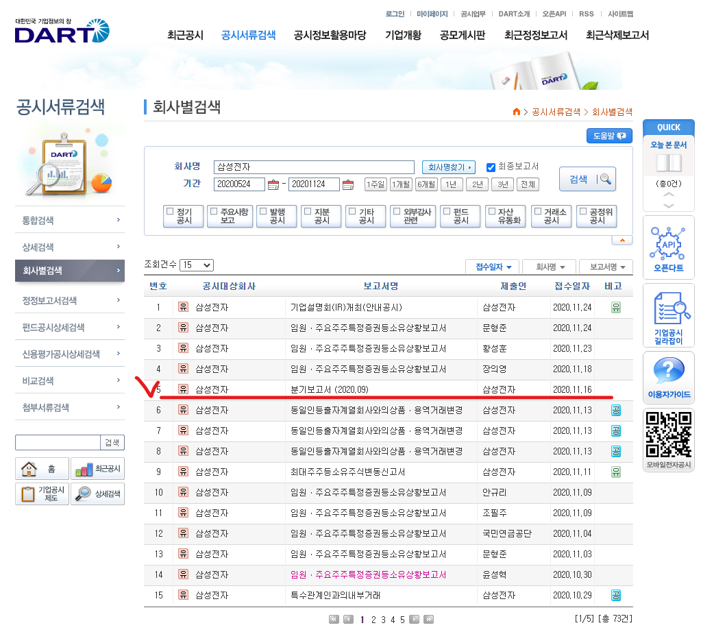Click the DART logo
Screen dimensions: 714x632
tap(62, 31)
